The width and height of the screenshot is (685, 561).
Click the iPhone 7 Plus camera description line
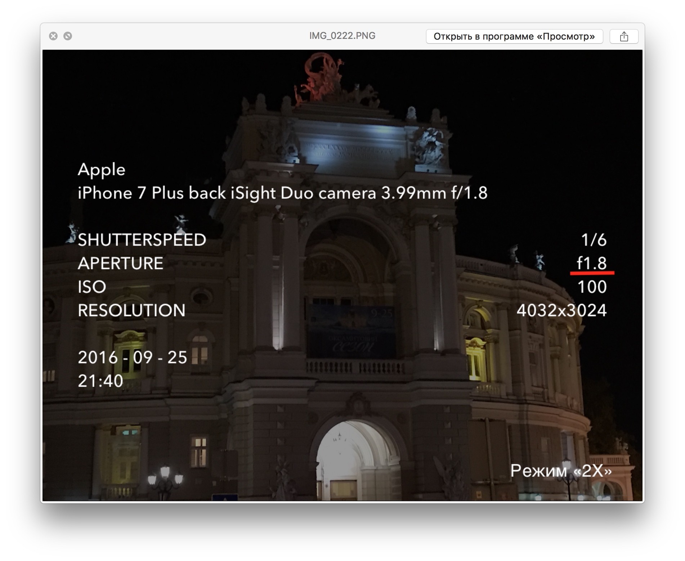pos(282,193)
